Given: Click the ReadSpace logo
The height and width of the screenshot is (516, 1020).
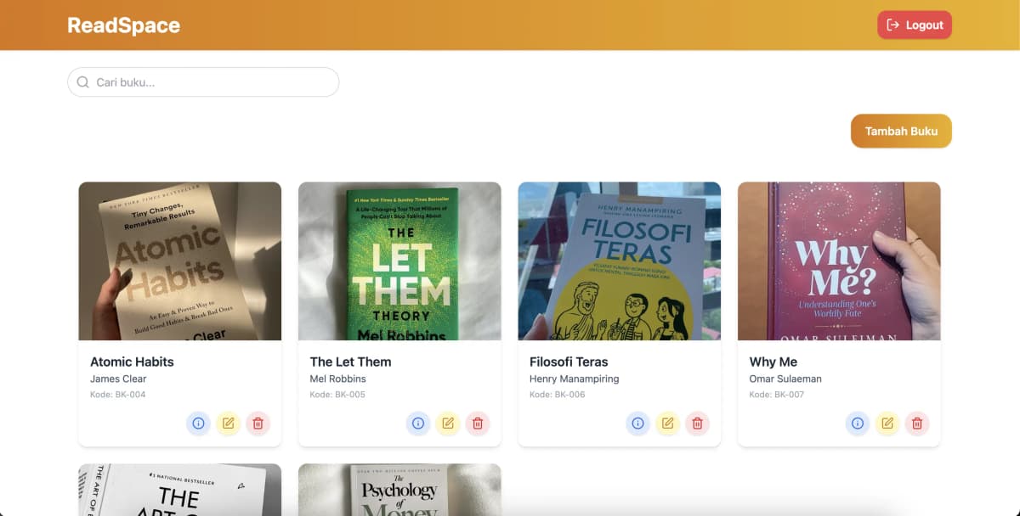Looking at the screenshot, I should [x=124, y=25].
